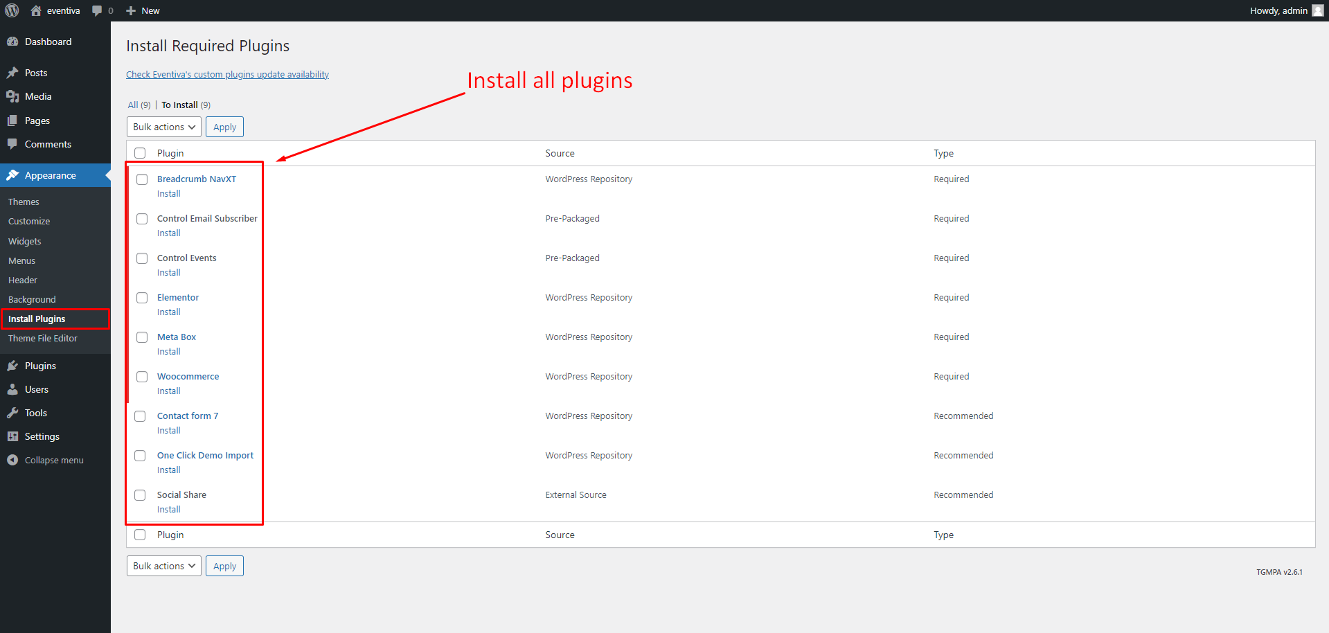This screenshot has height=633, width=1329.
Task: Open the One Click Demo Import plugin link
Action: click(x=205, y=455)
